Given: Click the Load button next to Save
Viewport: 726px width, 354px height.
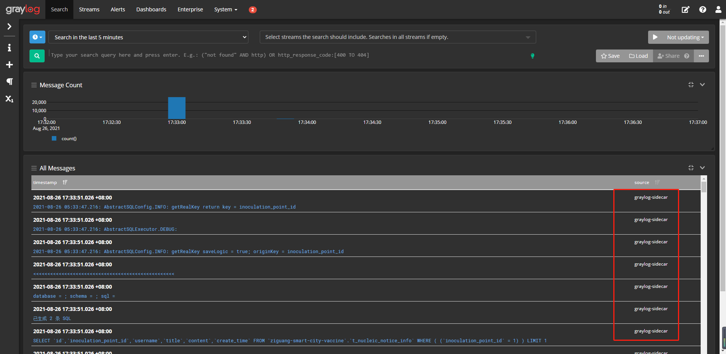Looking at the screenshot, I should (x=638, y=56).
